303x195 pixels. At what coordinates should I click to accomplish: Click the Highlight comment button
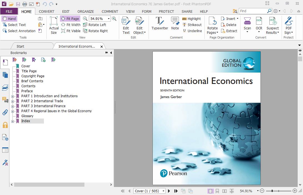point(192,19)
